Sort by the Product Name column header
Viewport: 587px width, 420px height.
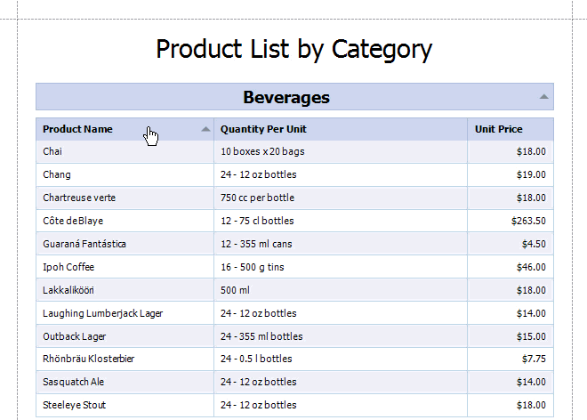click(x=78, y=129)
